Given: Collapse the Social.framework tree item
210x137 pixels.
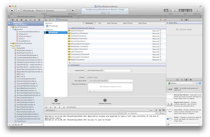Looking at the screenshot, I should click(11, 27).
